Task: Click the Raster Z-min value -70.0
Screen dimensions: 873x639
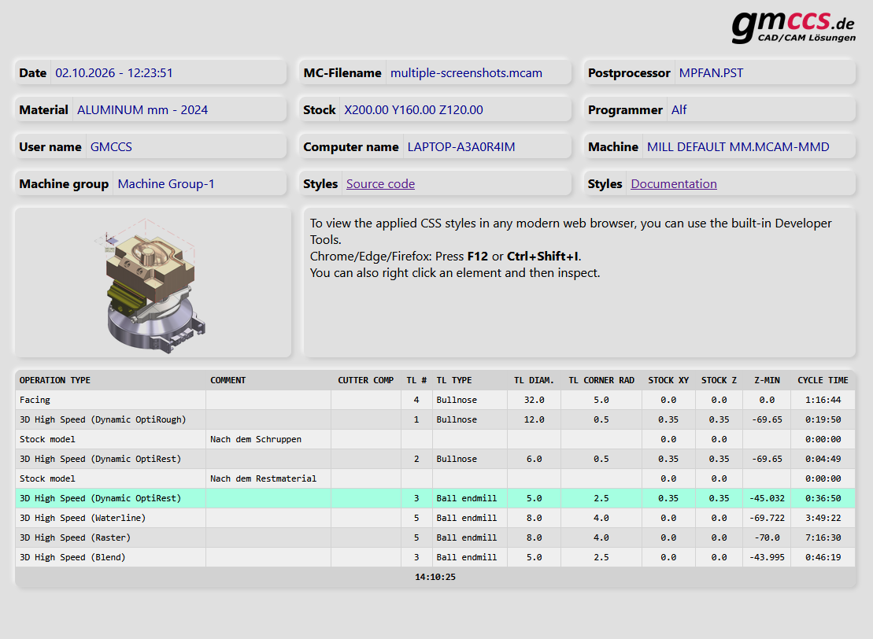Action: coord(768,537)
